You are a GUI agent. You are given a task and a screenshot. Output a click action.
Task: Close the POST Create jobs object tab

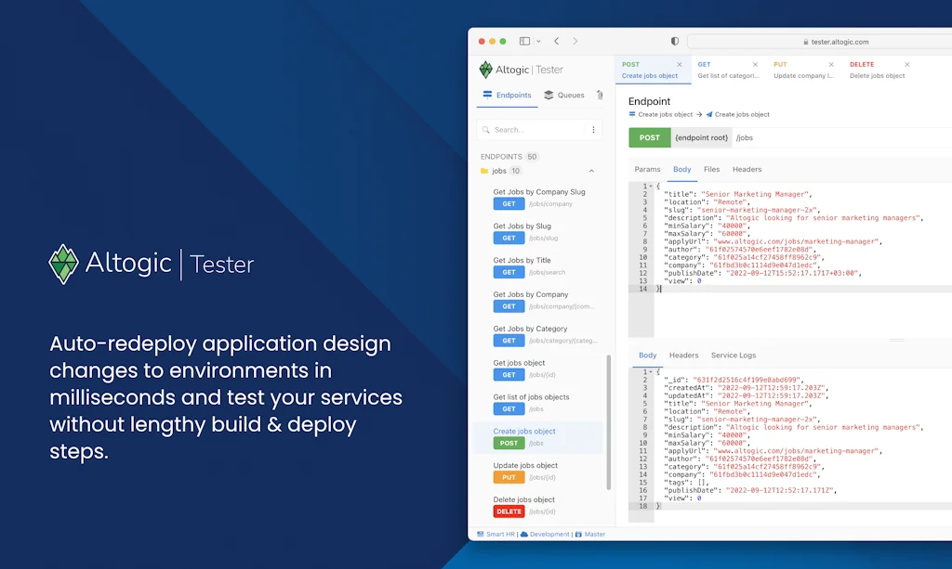[x=680, y=65]
